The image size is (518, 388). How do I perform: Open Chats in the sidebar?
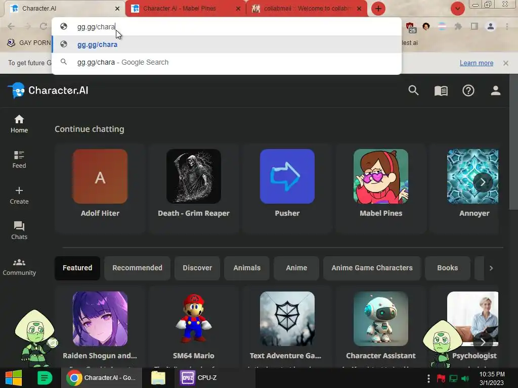click(x=19, y=230)
